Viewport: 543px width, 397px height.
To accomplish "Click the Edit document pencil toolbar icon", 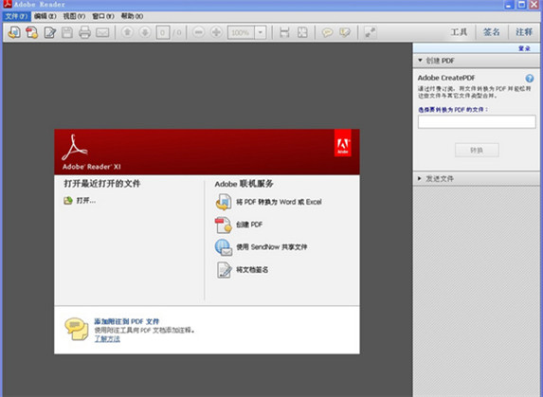I will pos(50,32).
